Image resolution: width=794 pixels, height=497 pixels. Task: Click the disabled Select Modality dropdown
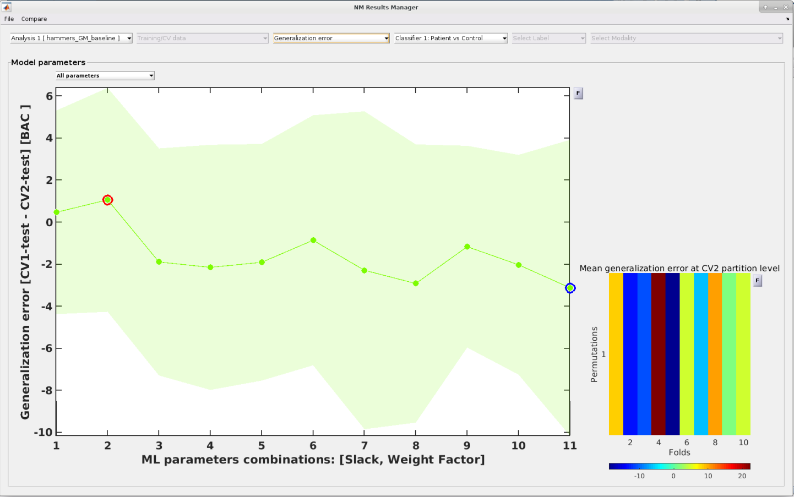pos(687,38)
